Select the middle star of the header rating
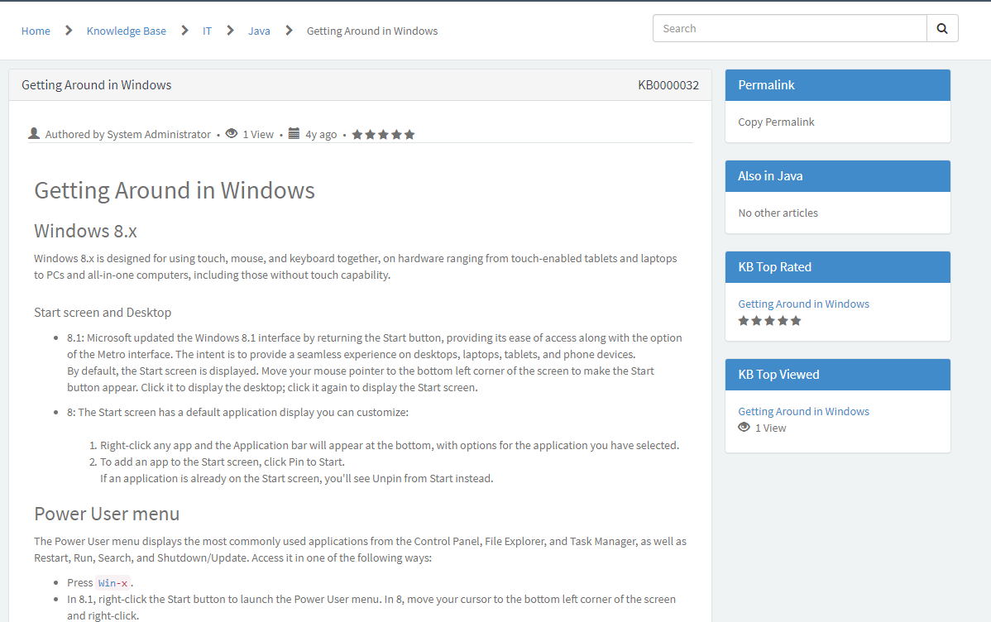Image resolution: width=991 pixels, height=622 pixels. 383,133
